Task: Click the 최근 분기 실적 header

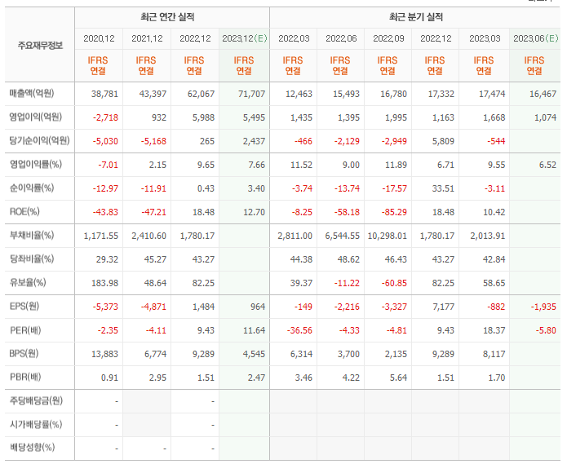Action: (416, 17)
